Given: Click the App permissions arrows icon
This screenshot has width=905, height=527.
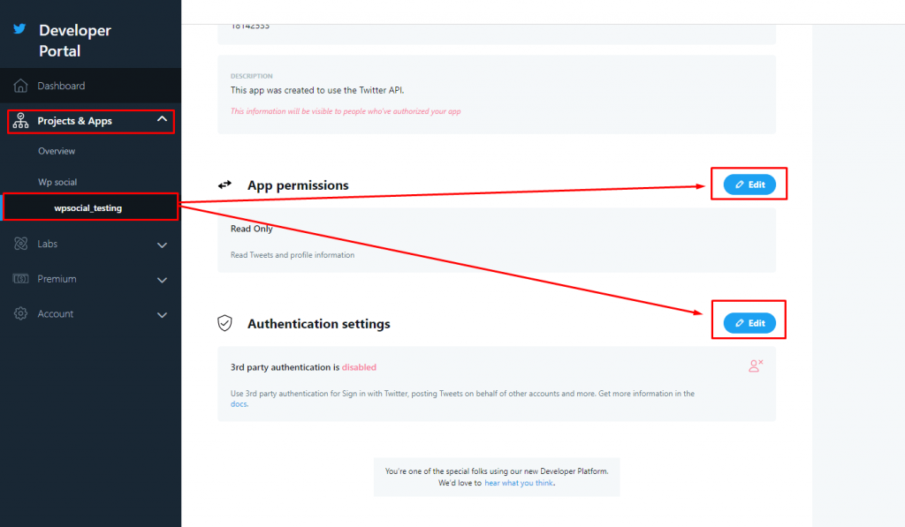Looking at the screenshot, I should tap(224, 184).
